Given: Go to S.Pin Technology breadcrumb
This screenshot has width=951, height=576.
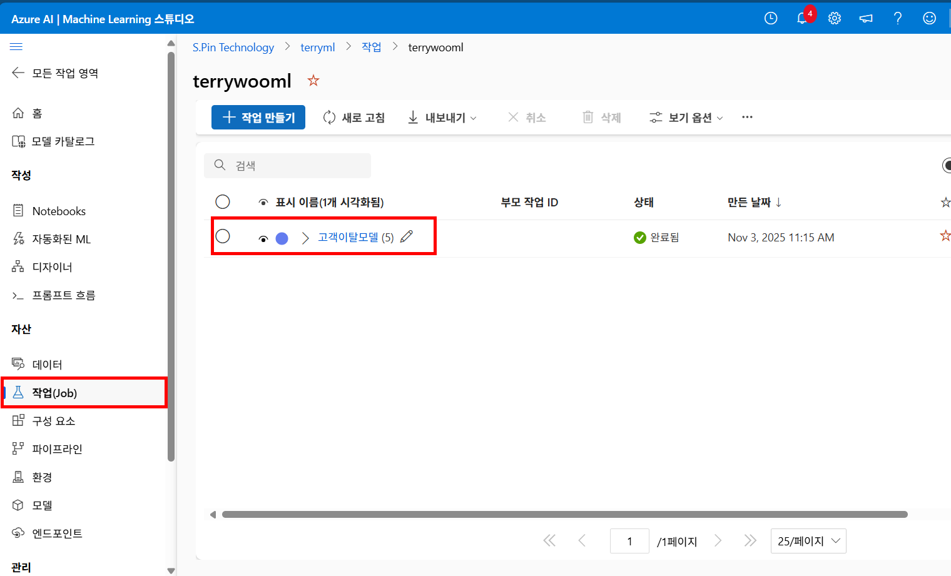Looking at the screenshot, I should click(x=233, y=48).
